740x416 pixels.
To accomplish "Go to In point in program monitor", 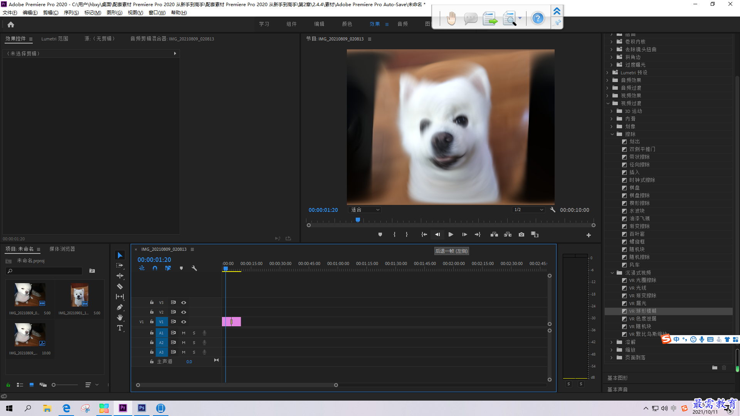I will coord(424,235).
